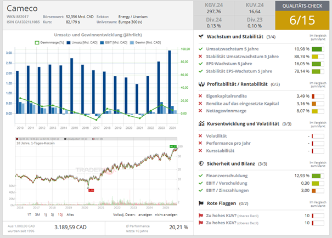Click the 20,21 % performance value
This screenshot has height=238, width=332.
point(178,228)
